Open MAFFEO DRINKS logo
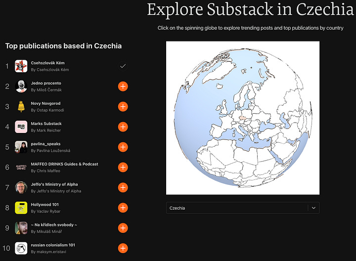This screenshot has width=356, height=261. 21,167
